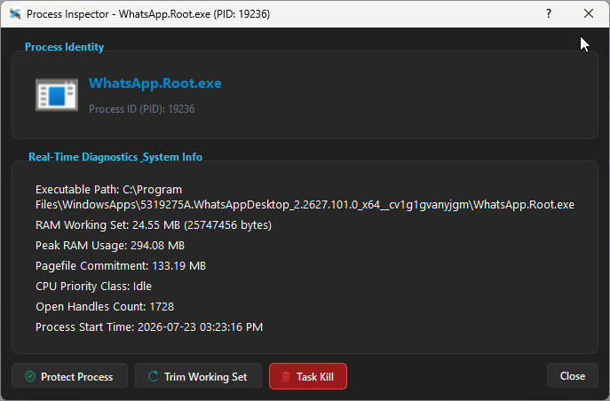610x401 pixels.
Task: Click the refresh arrow icon on Trim Working Set
Action: click(x=154, y=376)
